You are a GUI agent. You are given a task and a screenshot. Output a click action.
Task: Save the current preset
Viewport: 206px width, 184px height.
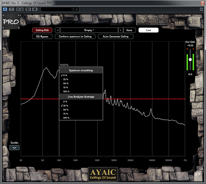[129, 30]
